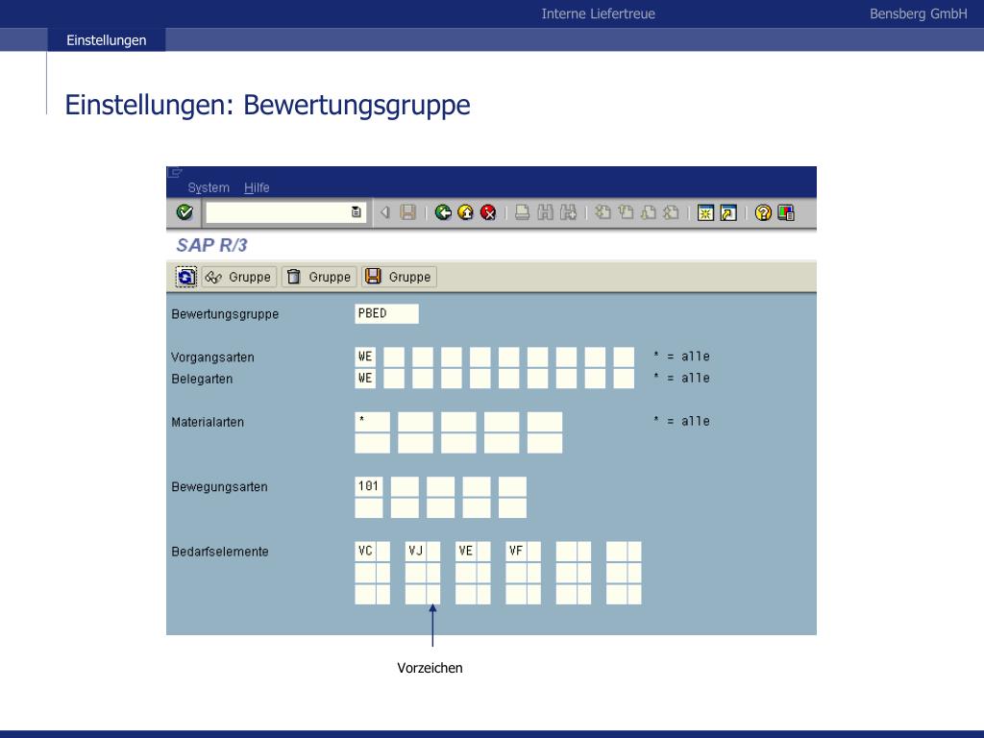Click the Materialarten field containing the asterisk

point(372,422)
